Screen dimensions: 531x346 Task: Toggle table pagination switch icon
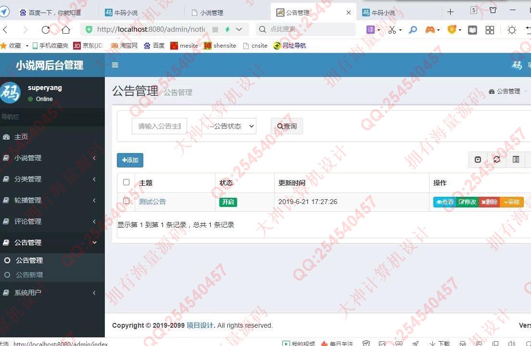pos(478,160)
